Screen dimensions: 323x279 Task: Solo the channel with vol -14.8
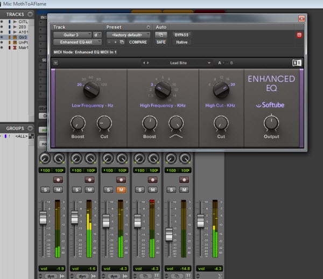[171, 190]
